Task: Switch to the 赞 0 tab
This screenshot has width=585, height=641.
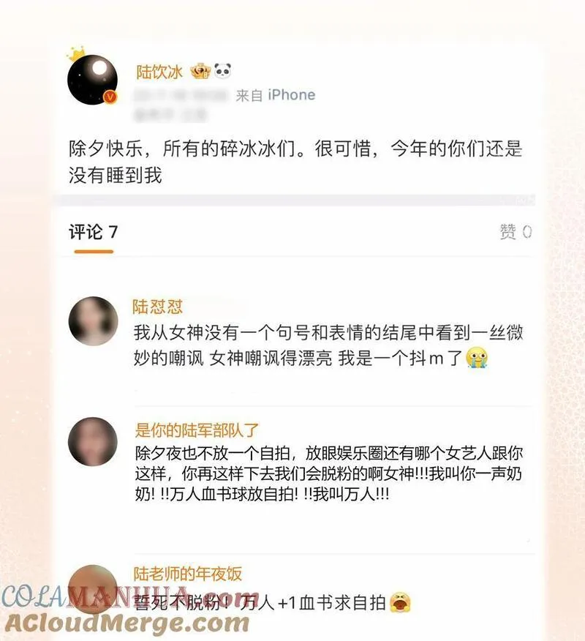Action: pyautogui.click(x=516, y=232)
